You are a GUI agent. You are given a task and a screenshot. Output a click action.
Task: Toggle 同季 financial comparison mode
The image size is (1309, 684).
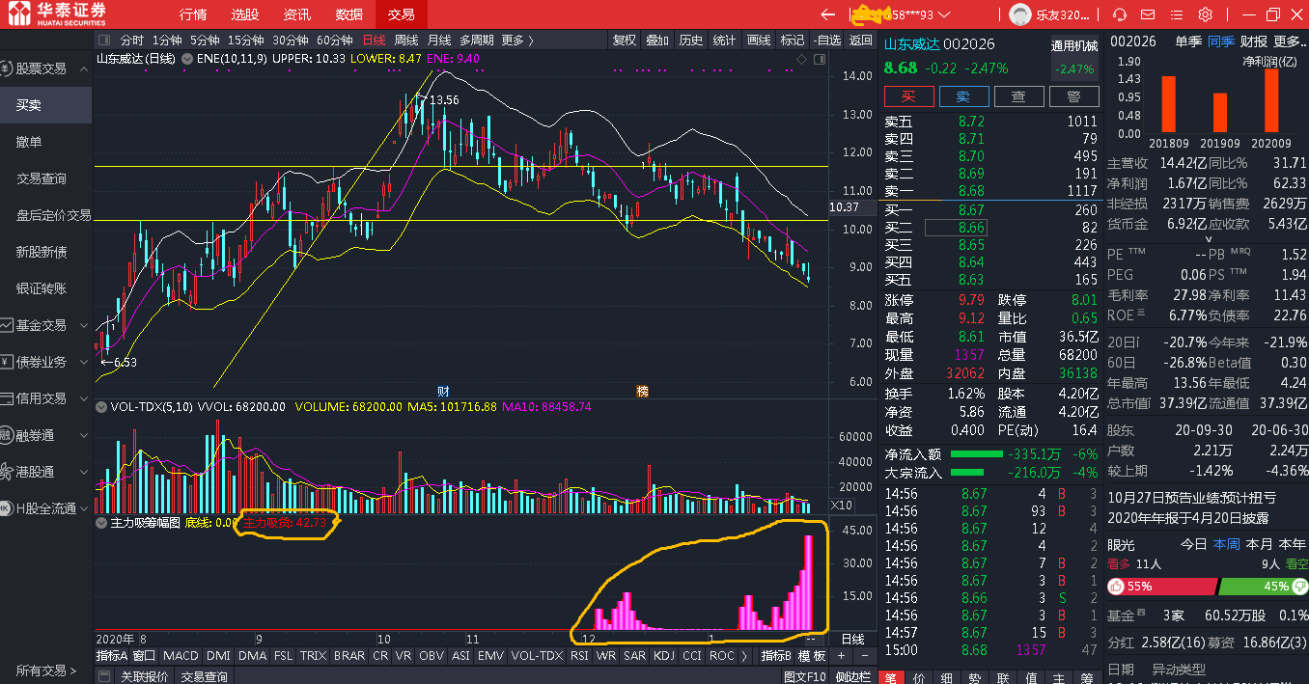(x=1221, y=41)
